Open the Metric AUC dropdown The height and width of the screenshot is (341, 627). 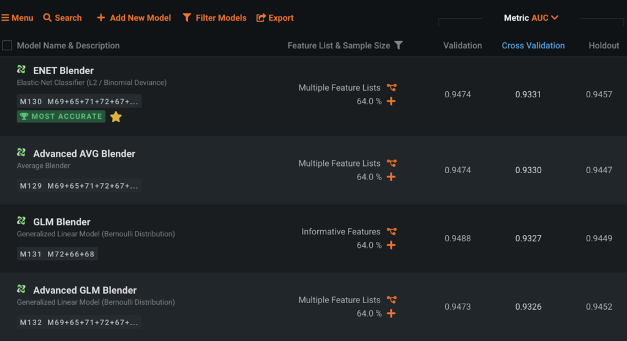(x=531, y=18)
